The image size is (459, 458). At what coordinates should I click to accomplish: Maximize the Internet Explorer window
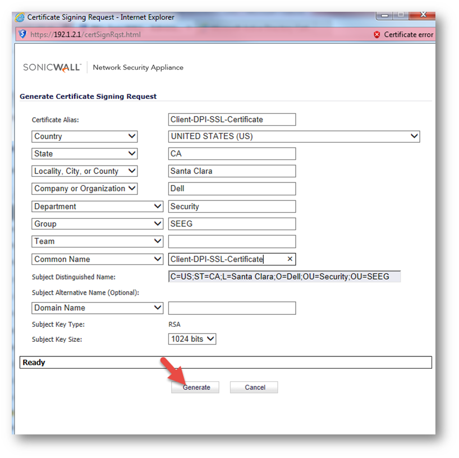tap(401, 15)
